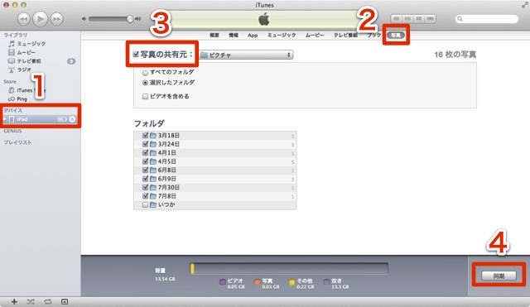This screenshot has height=307, width=530.
Task: Click the GENIUS sidebar header
Action: click(13, 131)
